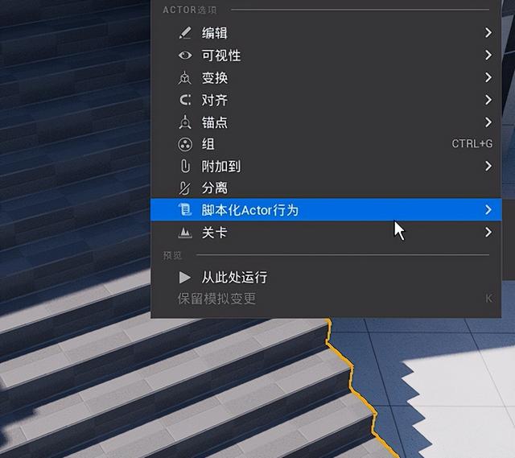
Task: Expand the 编辑 submenu arrow
Action: (x=488, y=32)
